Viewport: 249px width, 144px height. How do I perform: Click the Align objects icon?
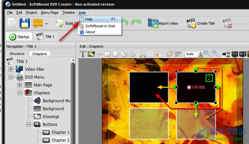click(x=178, y=54)
